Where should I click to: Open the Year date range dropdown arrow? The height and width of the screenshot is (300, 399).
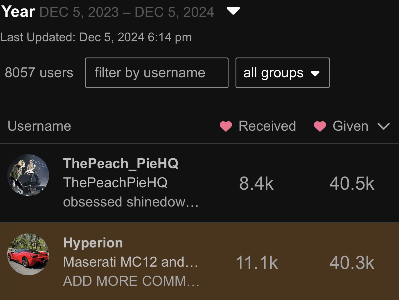click(233, 11)
